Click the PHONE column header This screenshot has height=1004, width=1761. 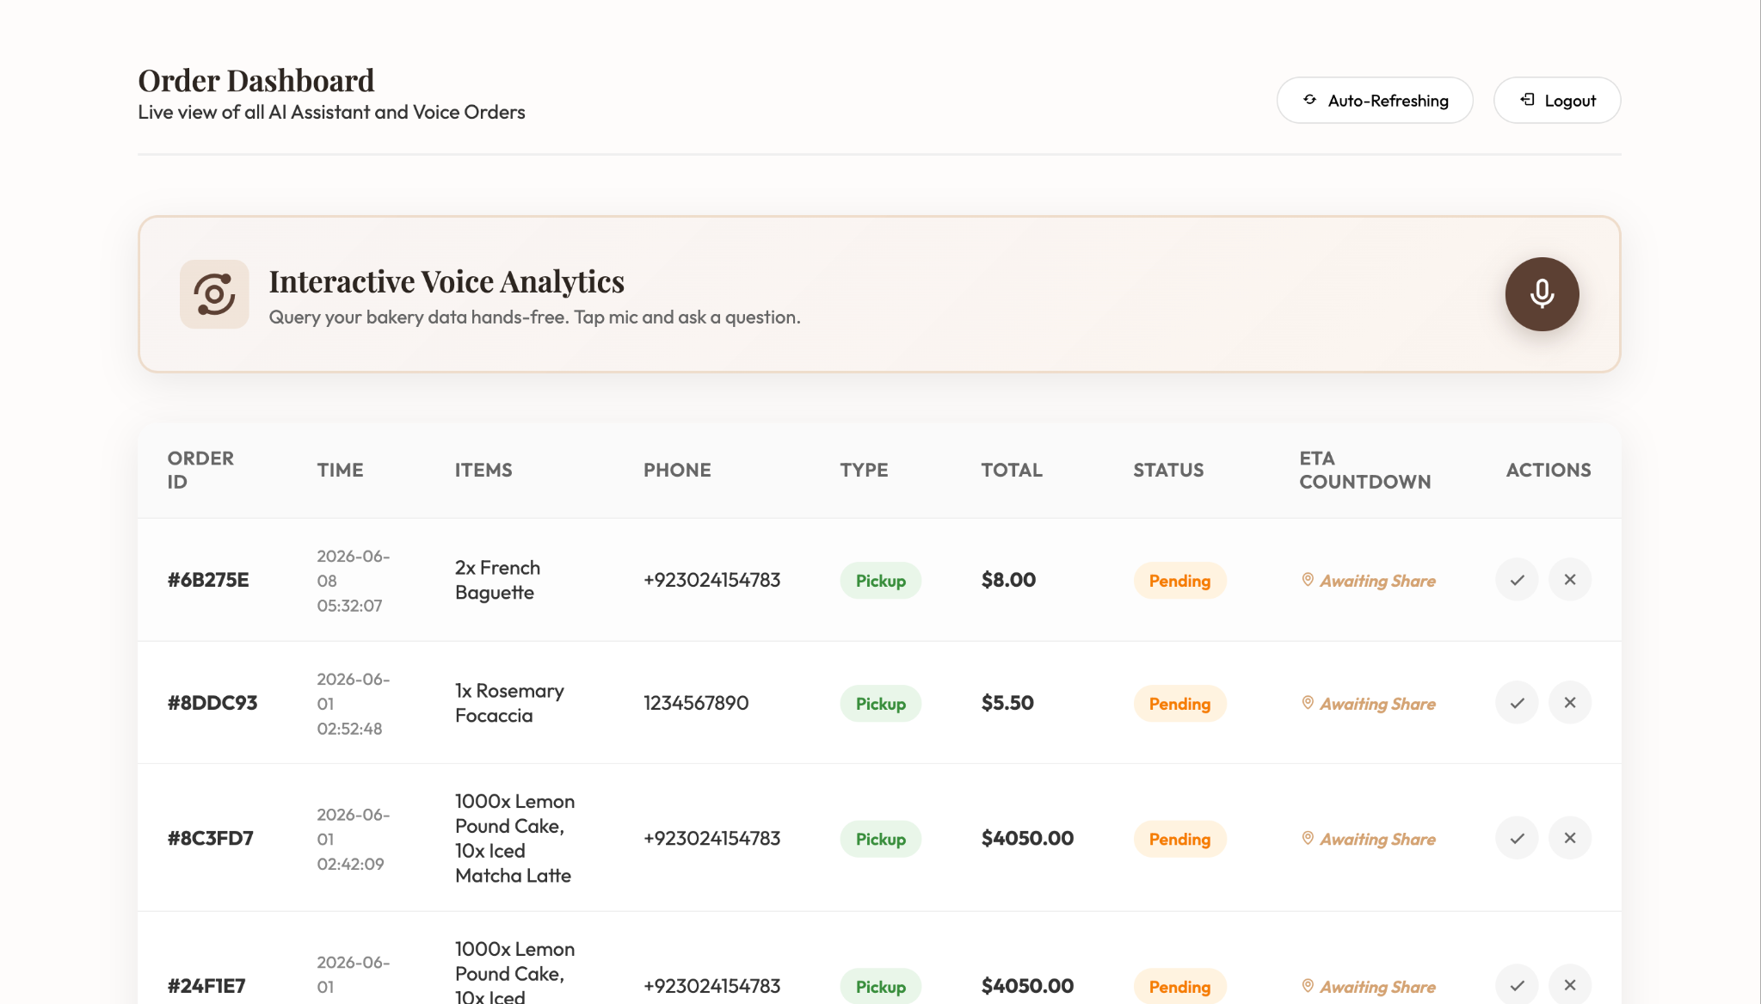(677, 470)
